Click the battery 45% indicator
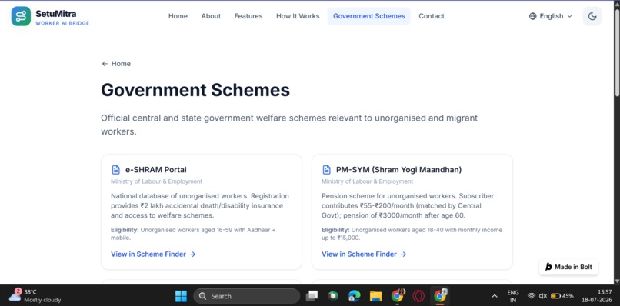Image resolution: width=620 pixels, height=306 pixels. 562,296
